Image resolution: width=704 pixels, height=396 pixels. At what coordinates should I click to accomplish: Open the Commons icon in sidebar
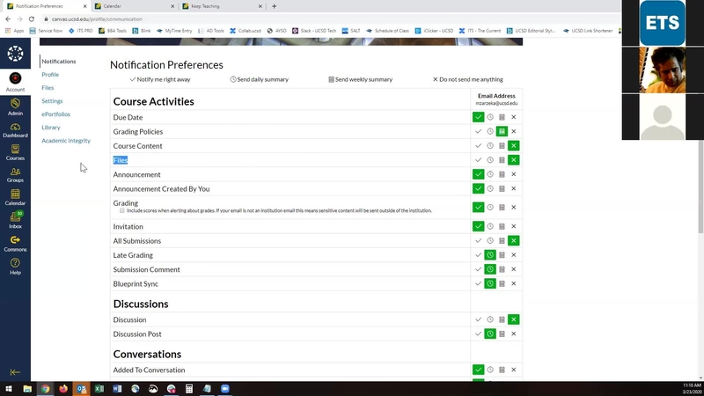[15, 243]
